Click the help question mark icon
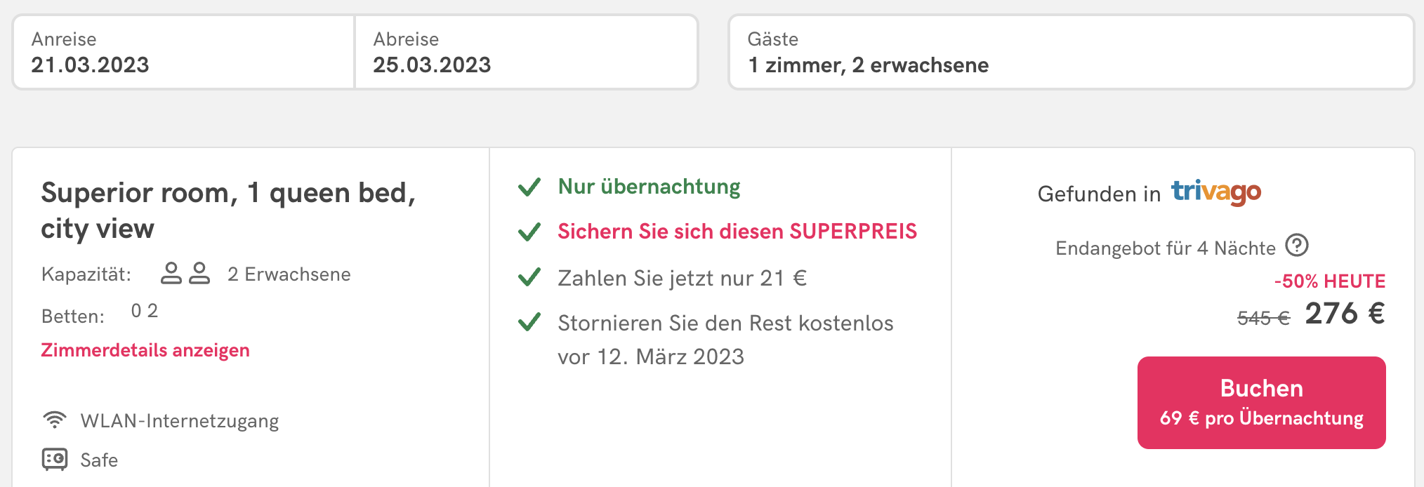The width and height of the screenshot is (1424, 487). point(1296,245)
